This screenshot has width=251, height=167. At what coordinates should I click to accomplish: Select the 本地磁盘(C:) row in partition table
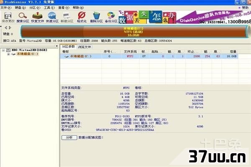[x=149, y=56]
